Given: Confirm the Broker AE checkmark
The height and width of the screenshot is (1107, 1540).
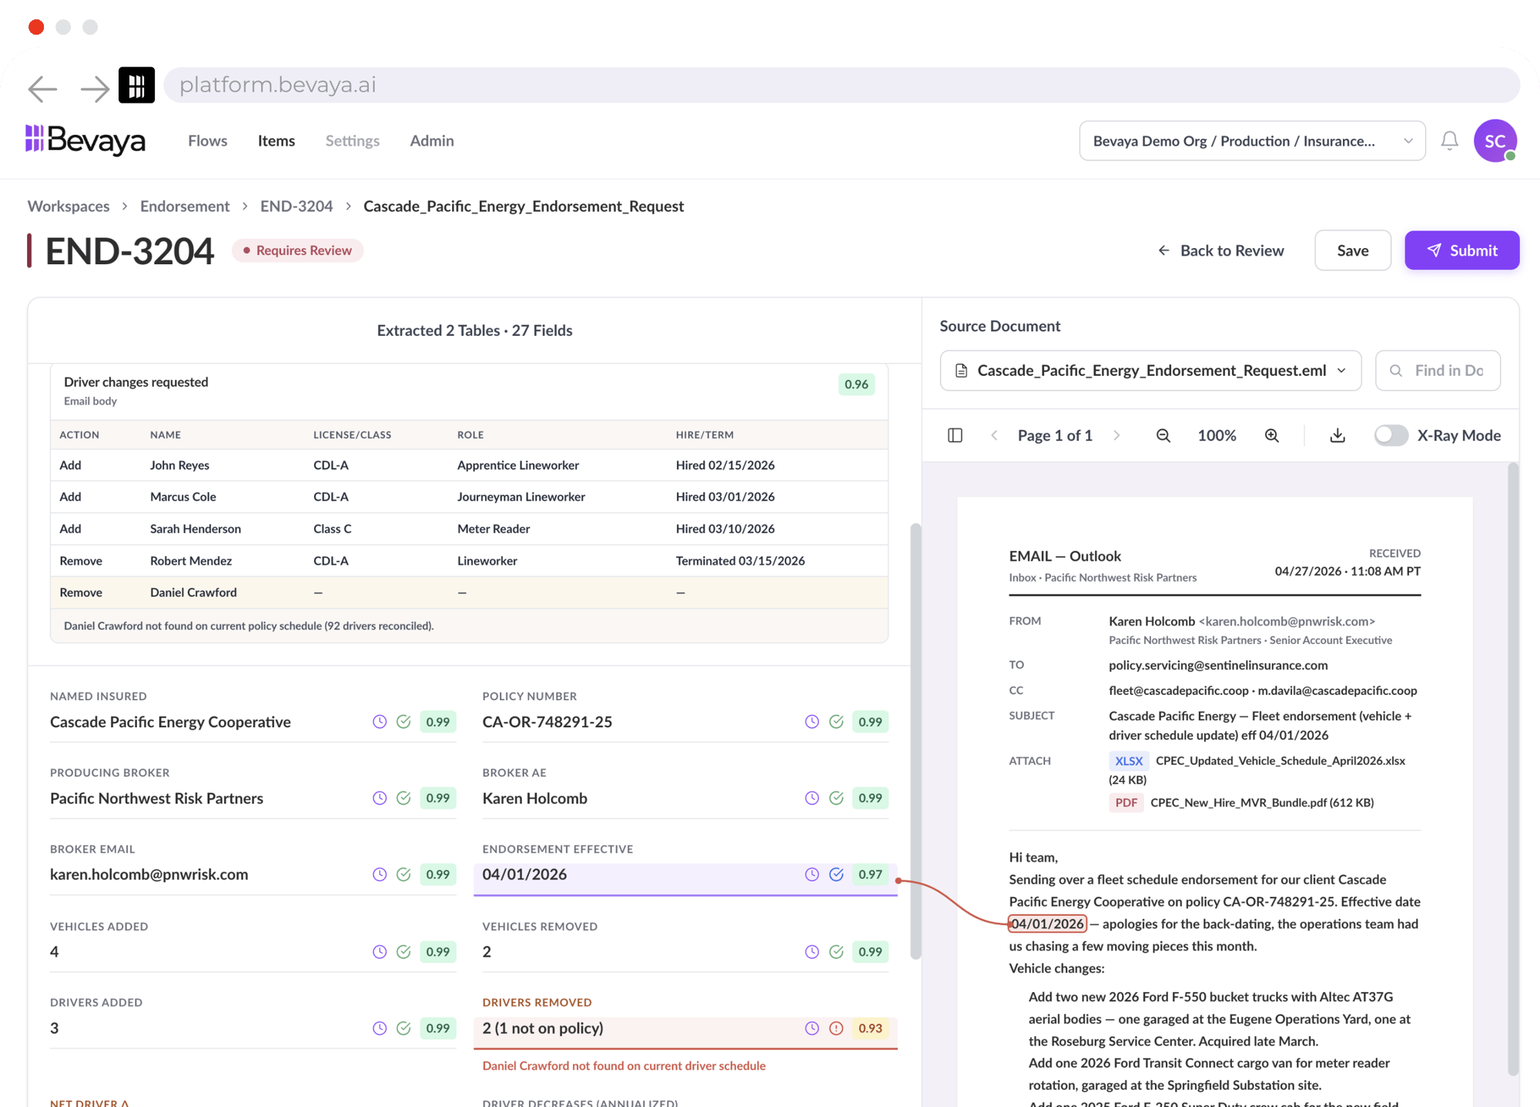Looking at the screenshot, I should (836, 798).
